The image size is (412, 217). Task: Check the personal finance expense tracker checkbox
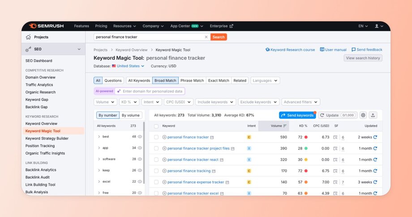(156, 182)
